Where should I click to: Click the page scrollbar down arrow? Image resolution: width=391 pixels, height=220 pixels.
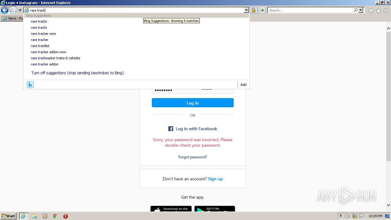coord(388,205)
